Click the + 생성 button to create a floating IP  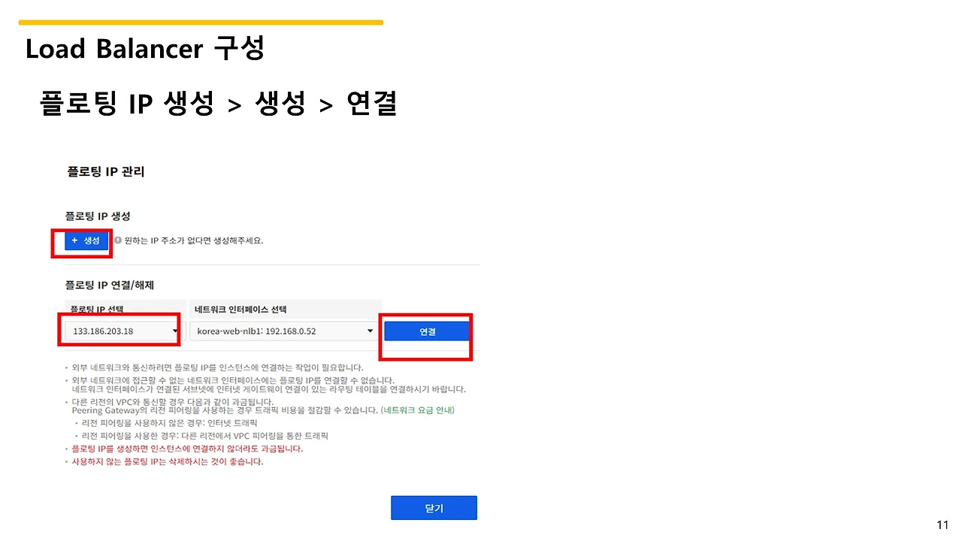[x=86, y=240]
